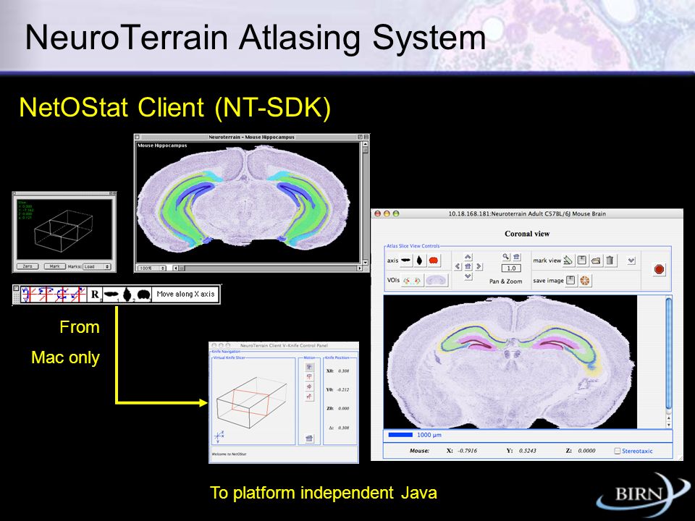Add a mark view with the pencil icon

[x=568, y=260]
